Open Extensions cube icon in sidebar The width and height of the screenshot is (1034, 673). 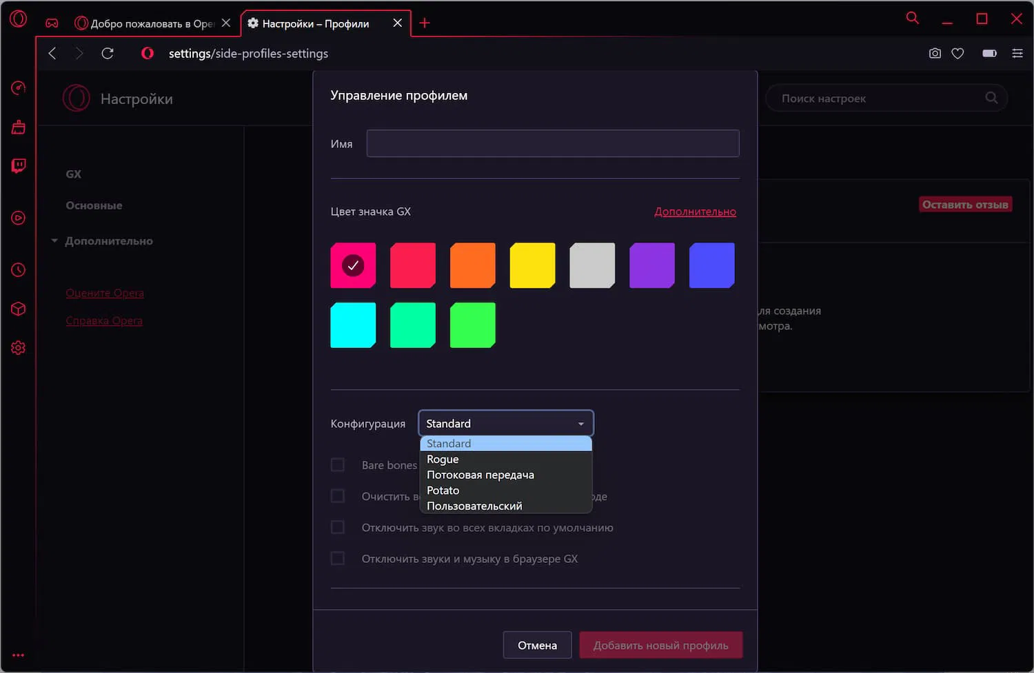pyautogui.click(x=19, y=309)
